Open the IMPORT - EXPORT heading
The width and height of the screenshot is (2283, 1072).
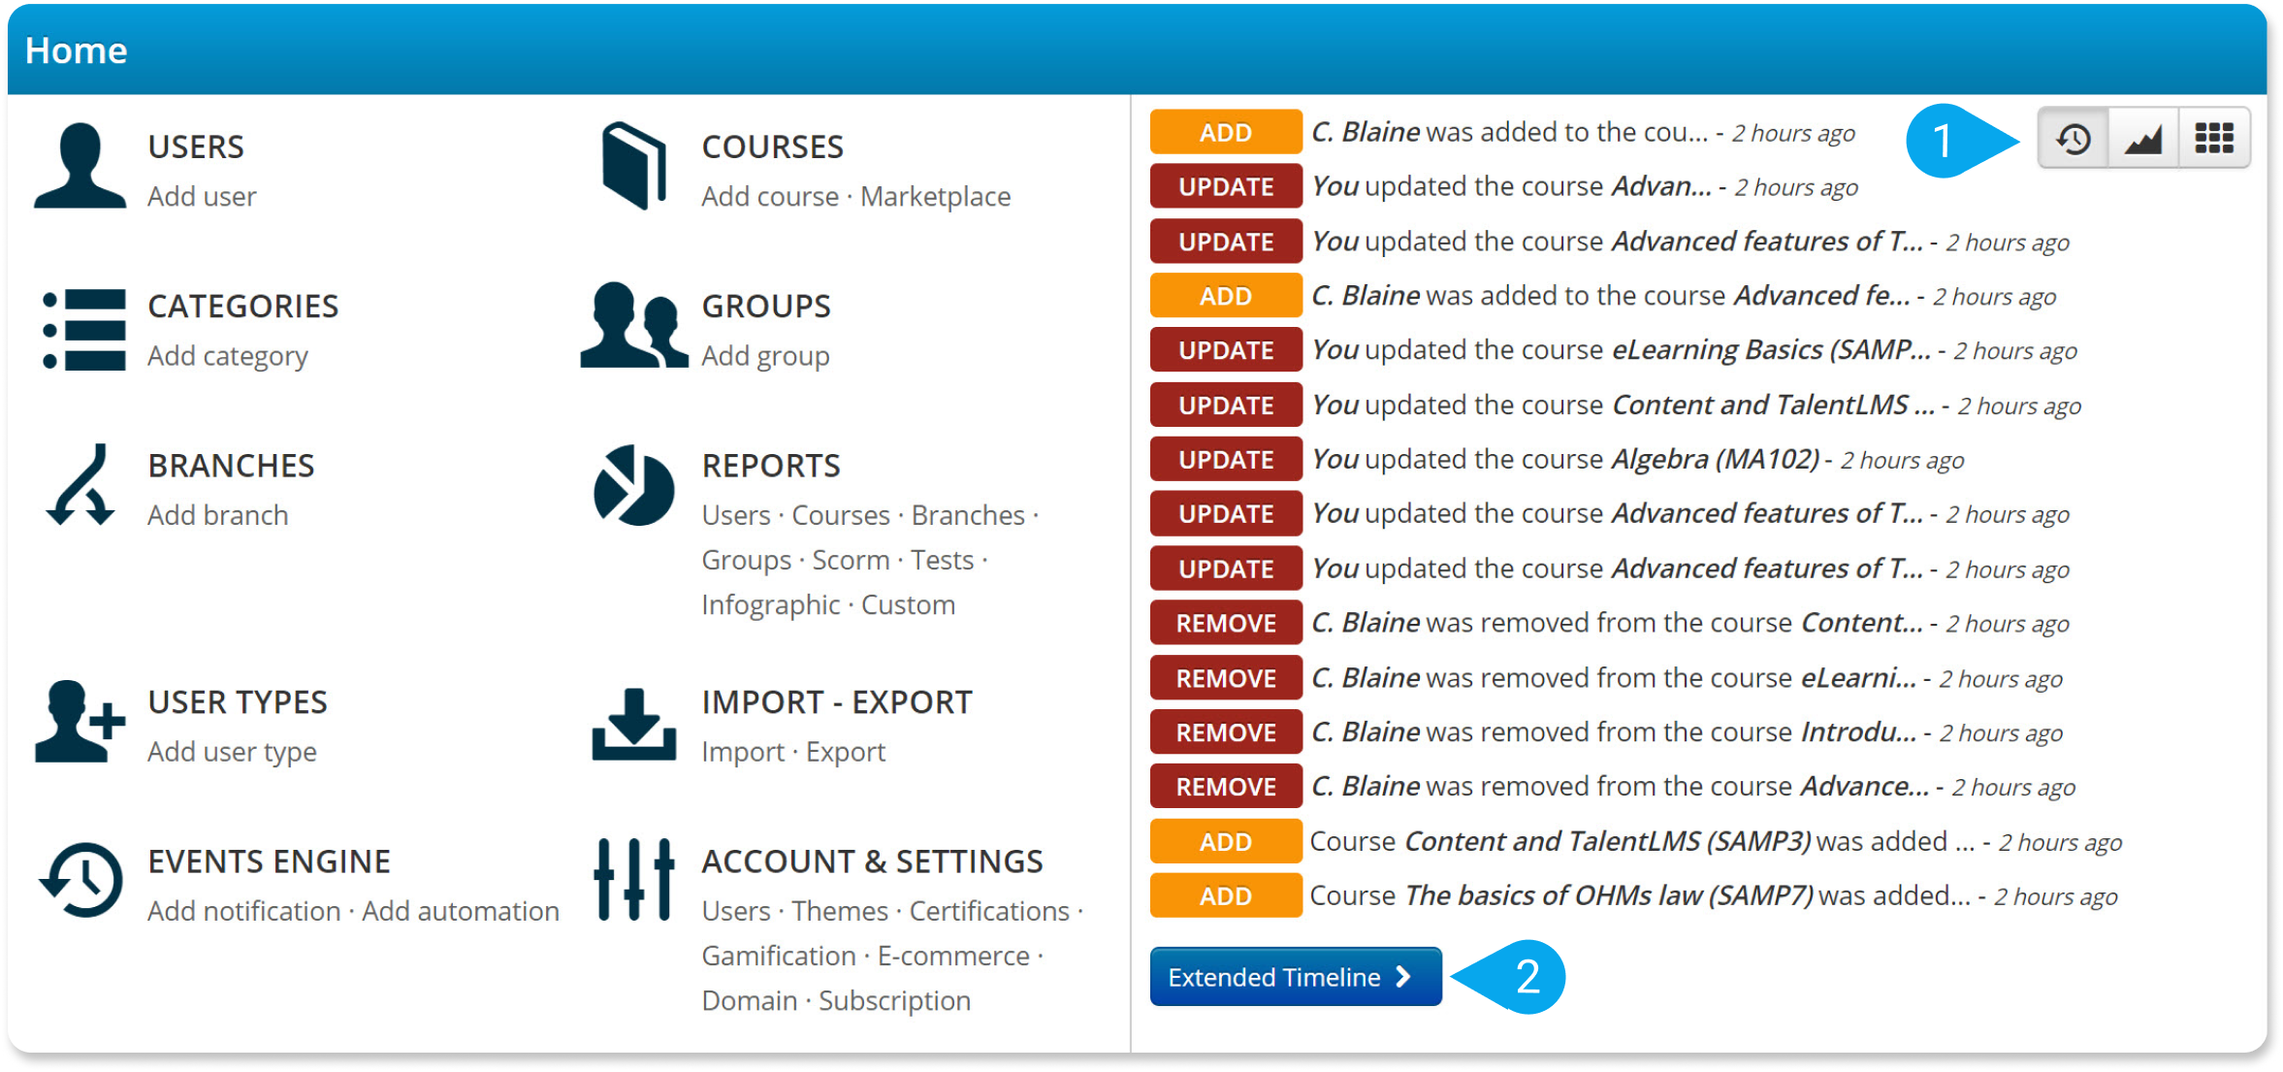pos(837,701)
